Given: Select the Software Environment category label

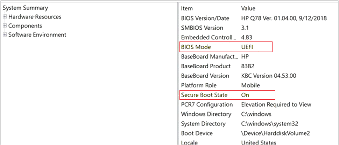Looking at the screenshot, I should (x=37, y=35).
